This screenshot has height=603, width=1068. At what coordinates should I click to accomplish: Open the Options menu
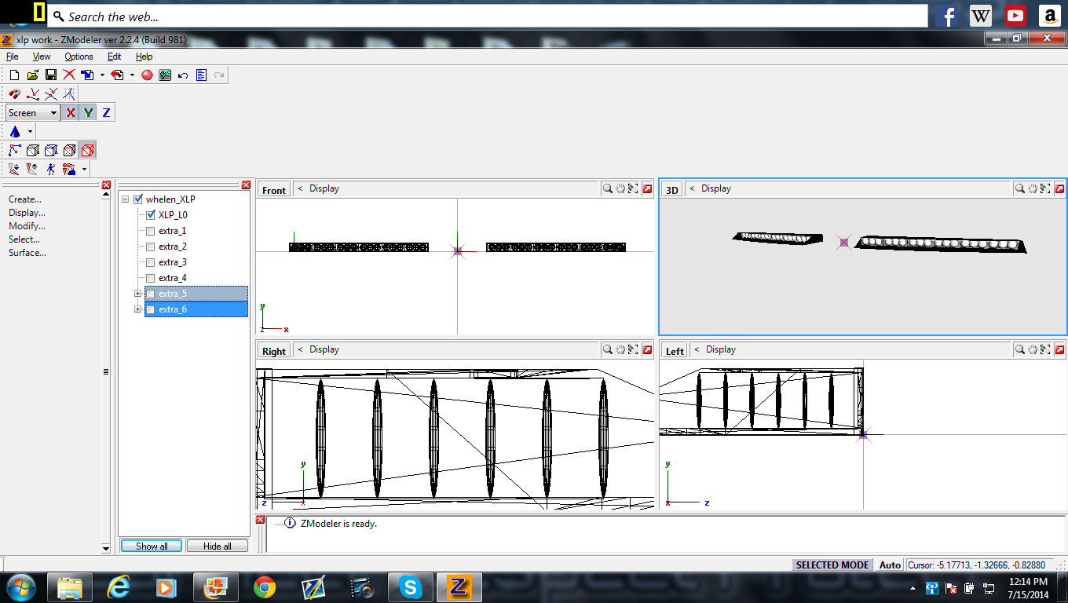pos(79,57)
